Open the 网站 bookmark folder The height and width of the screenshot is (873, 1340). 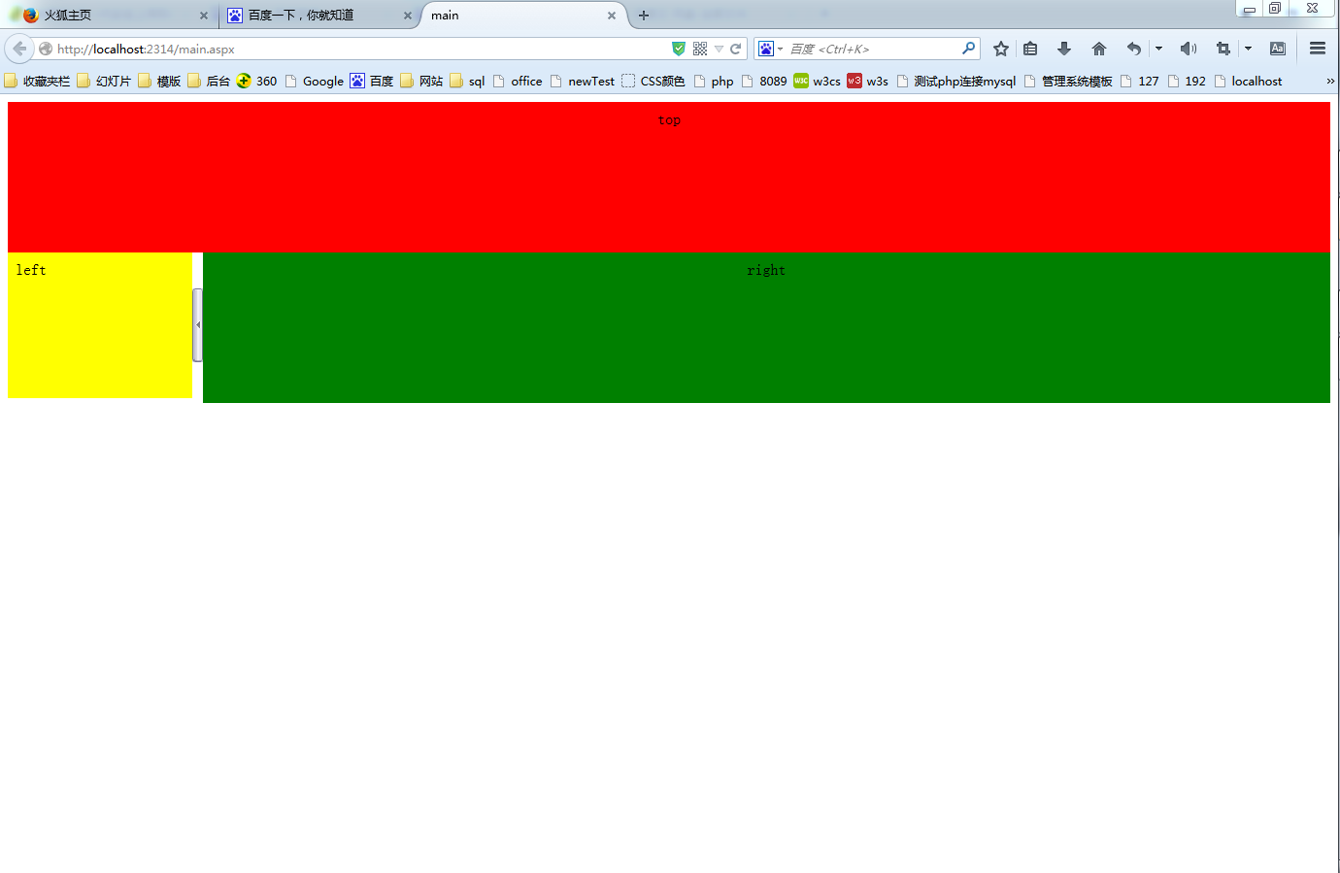[421, 81]
